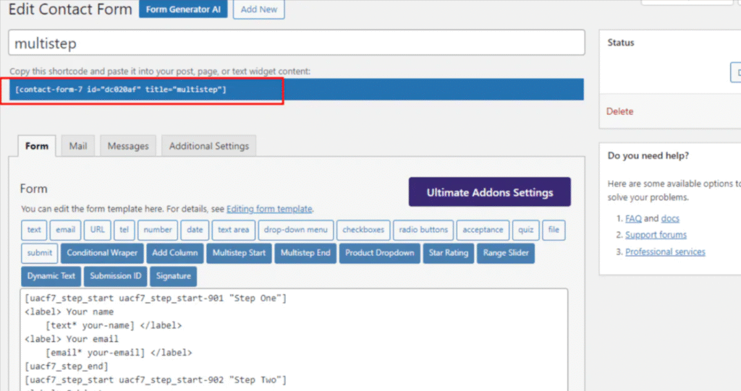Add a Conditional Wraper tag

point(102,253)
